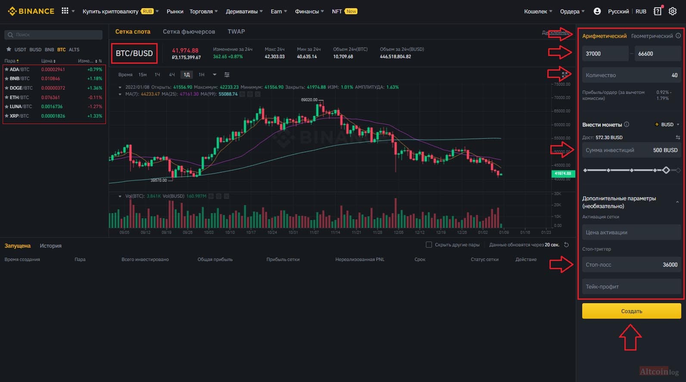Open the BUSD coin selector dropdown
The width and height of the screenshot is (686, 382).
pyautogui.click(x=667, y=124)
